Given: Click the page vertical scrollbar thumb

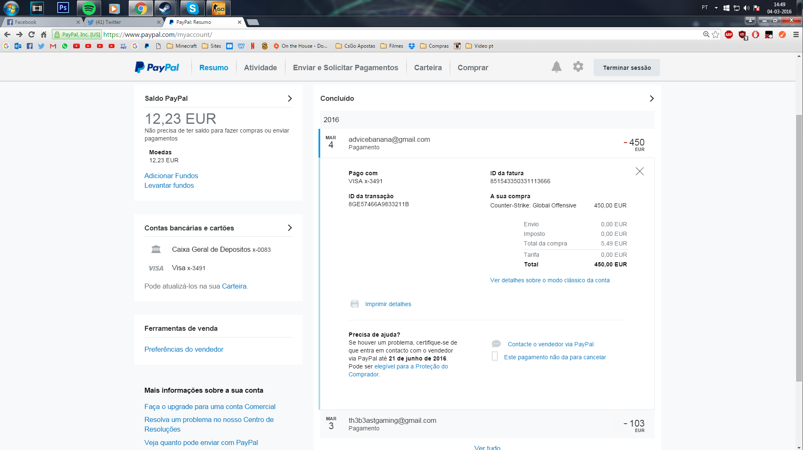Looking at the screenshot, I should pos(799,247).
